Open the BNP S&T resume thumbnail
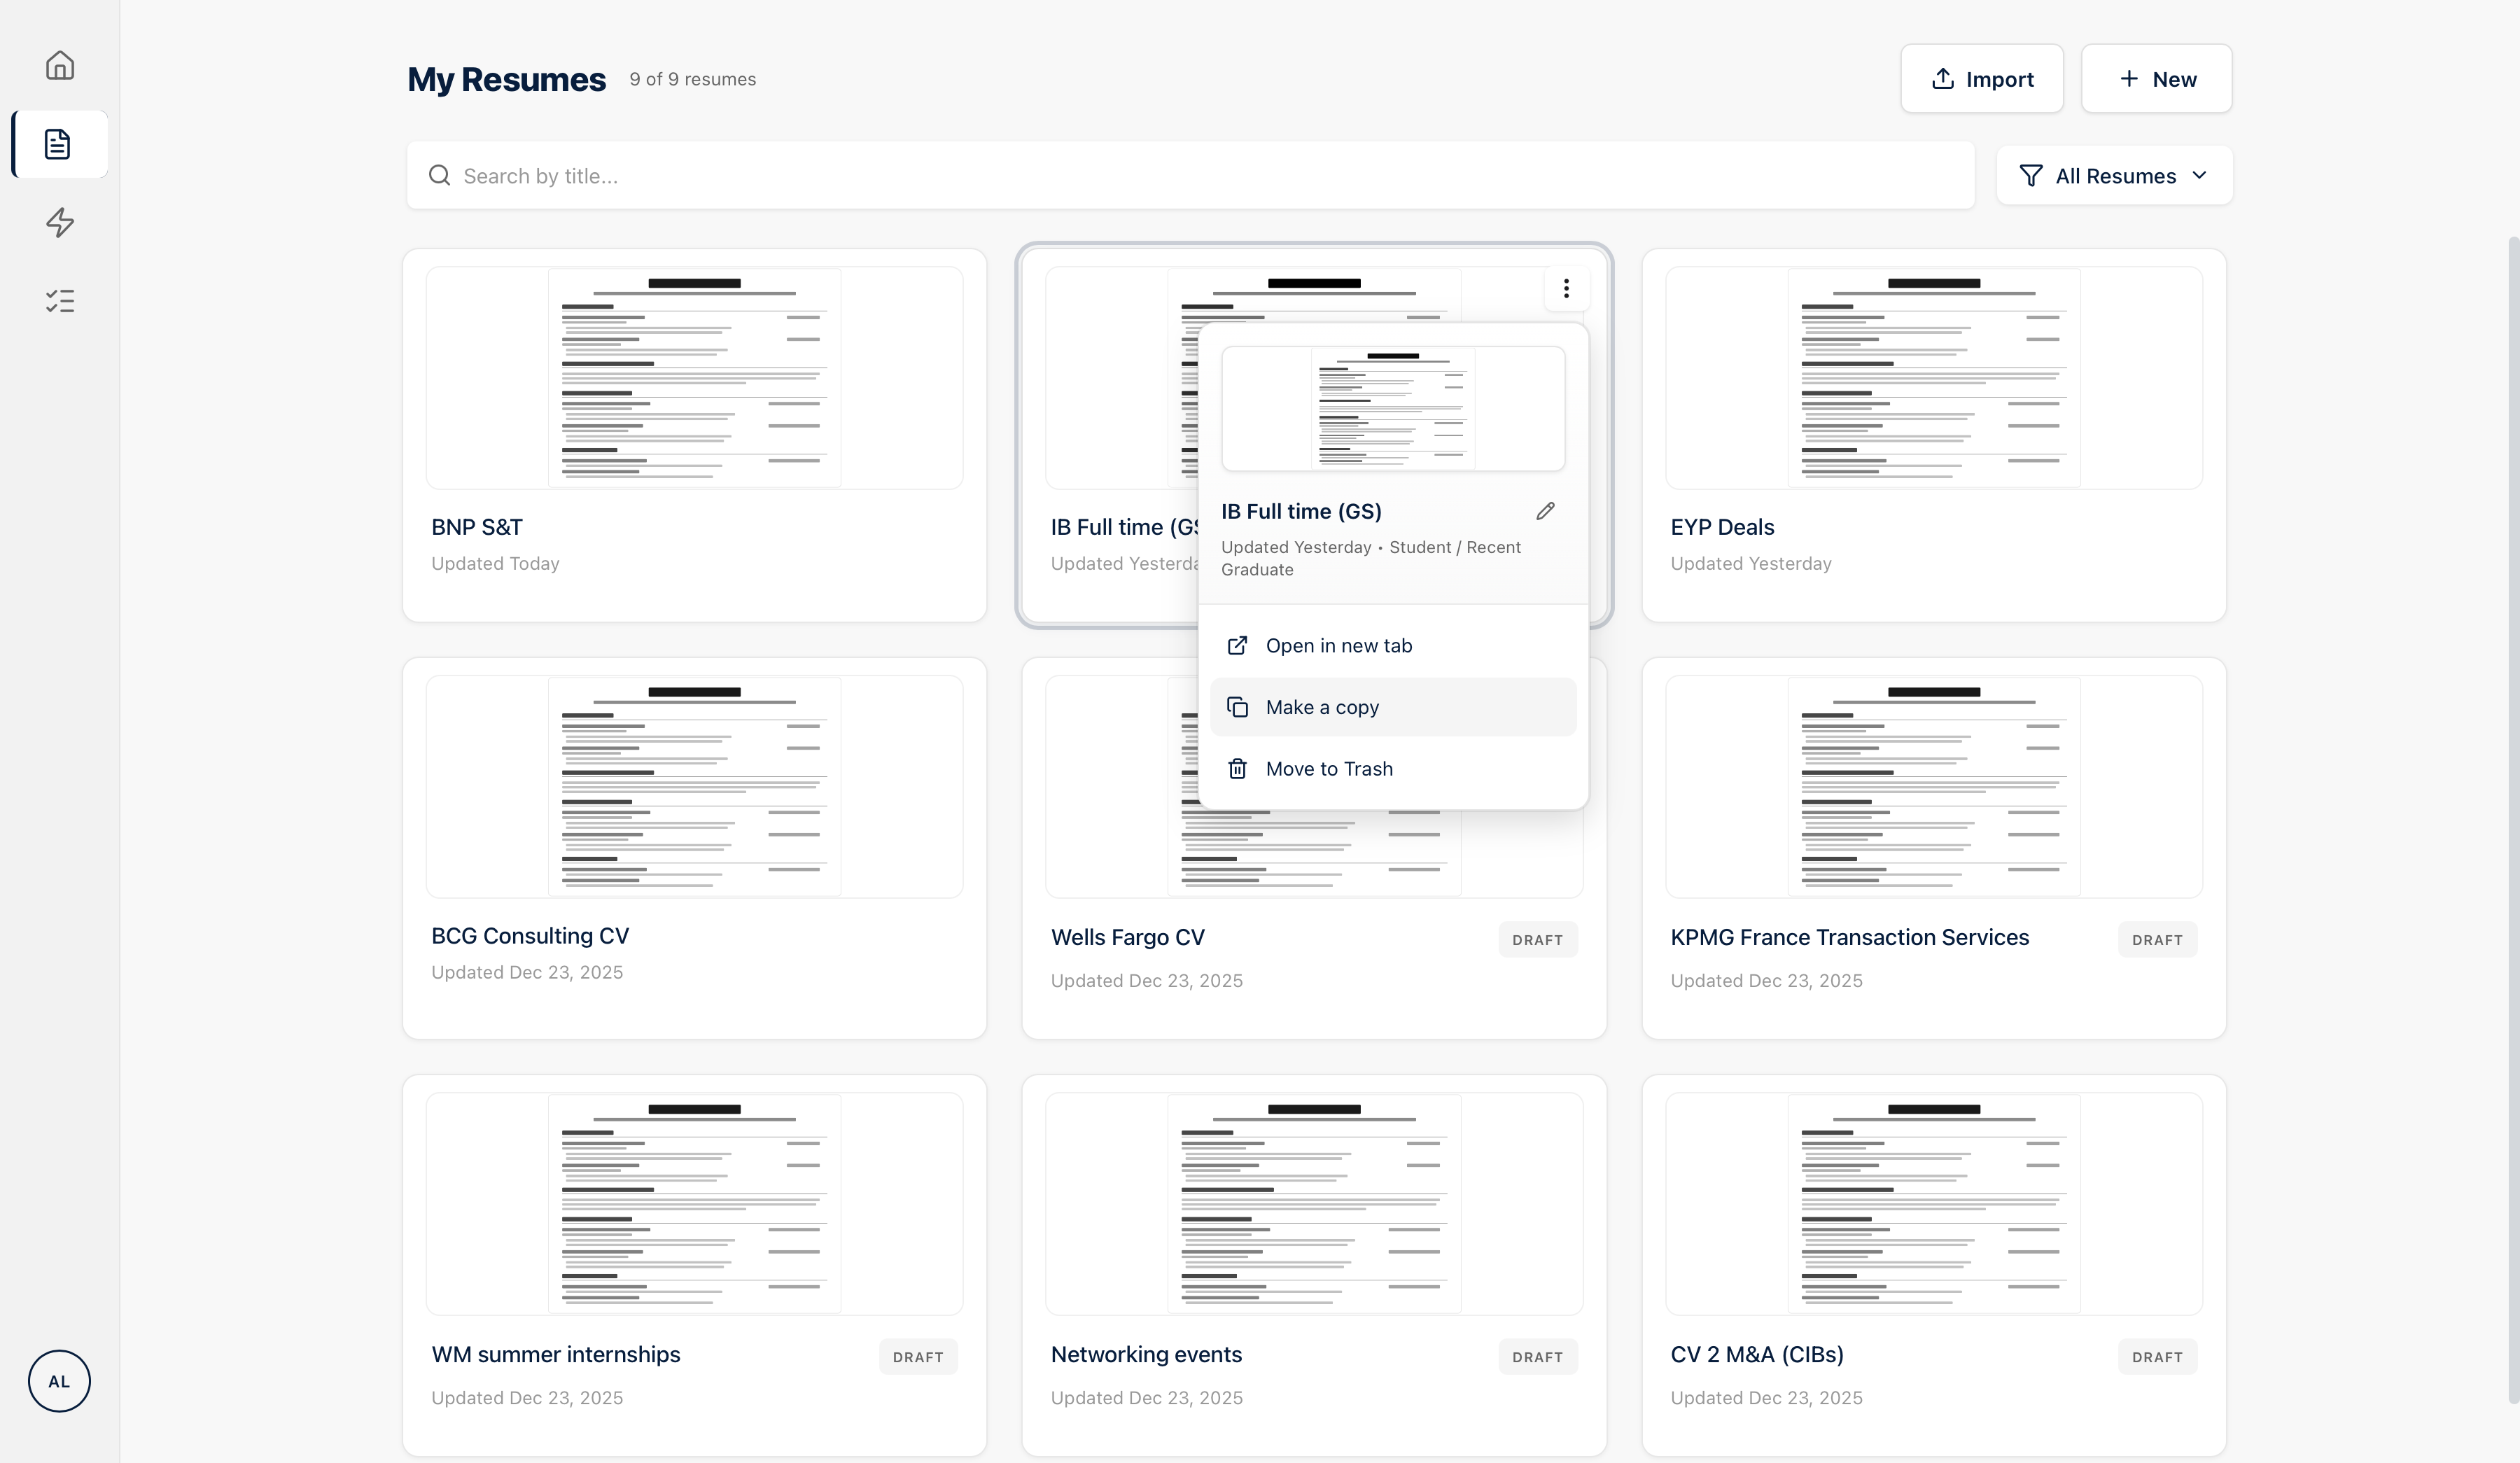Image resolution: width=2520 pixels, height=1463 pixels. (694, 378)
